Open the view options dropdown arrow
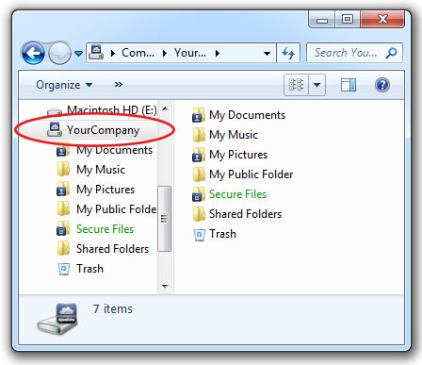 [x=316, y=85]
